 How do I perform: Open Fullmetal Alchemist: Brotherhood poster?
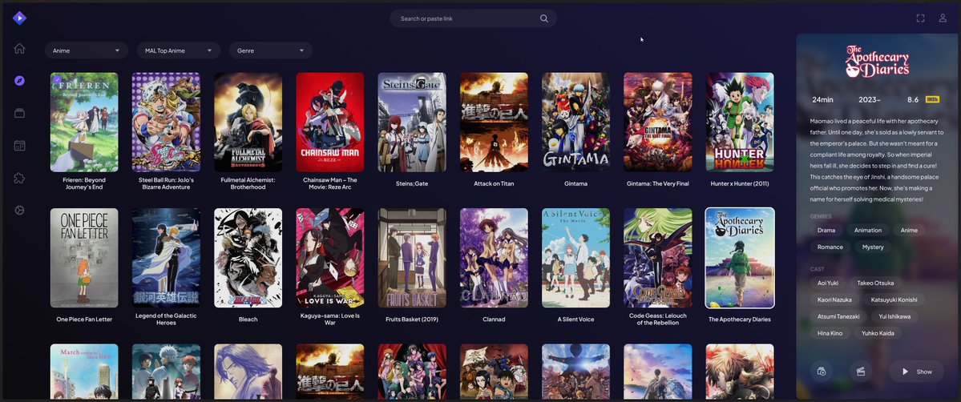pos(248,122)
